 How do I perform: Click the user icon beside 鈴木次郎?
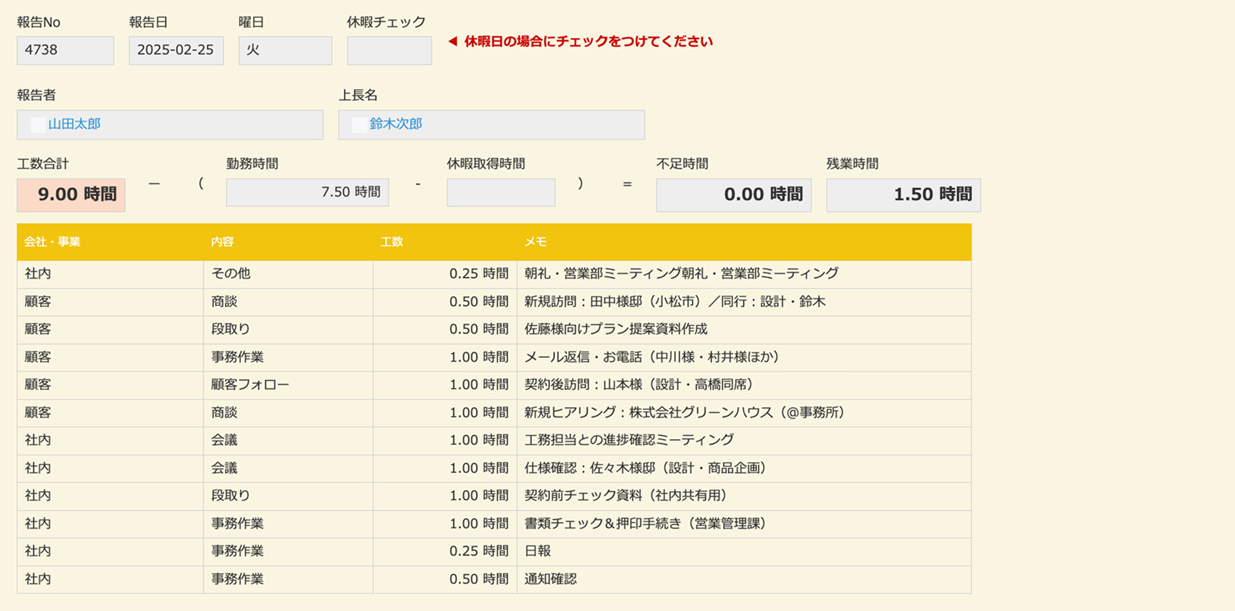(360, 125)
